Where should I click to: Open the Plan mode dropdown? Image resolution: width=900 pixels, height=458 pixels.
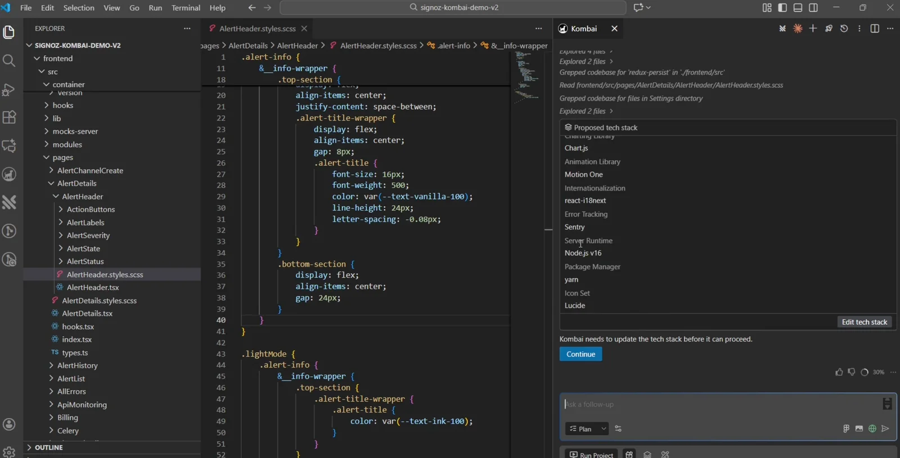tap(586, 429)
